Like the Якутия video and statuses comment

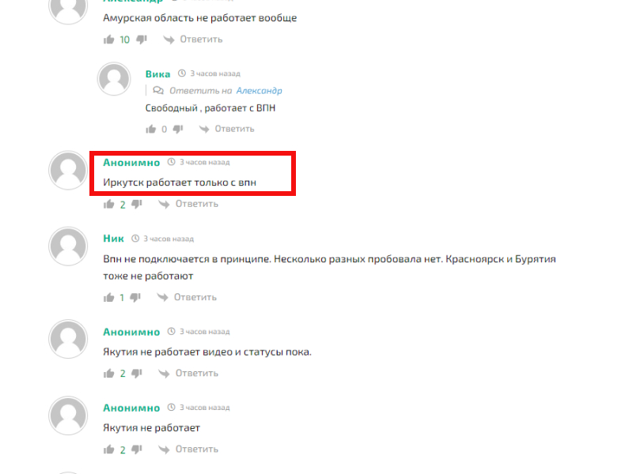pyautogui.click(x=109, y=373)
